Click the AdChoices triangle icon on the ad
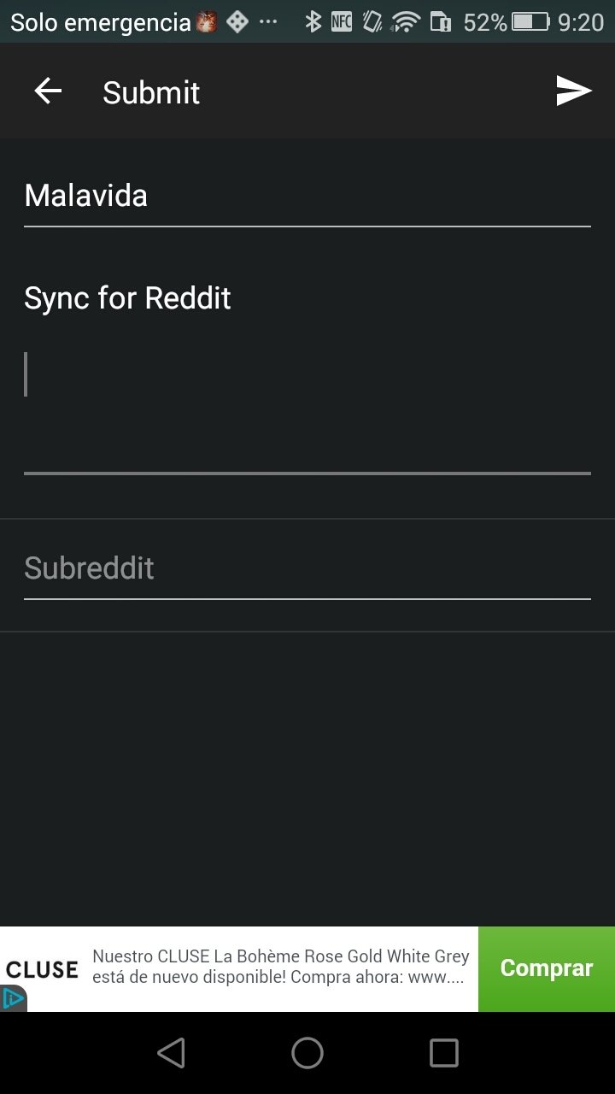 click(x=13, y=998)
